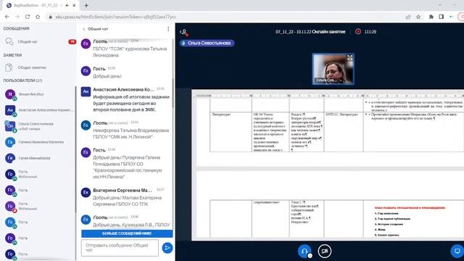The height and width of the screenshot is (261, 464).
Task: Bookmark this page with star icon
Action: (418, 17)
